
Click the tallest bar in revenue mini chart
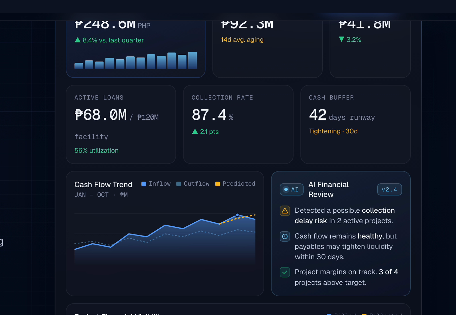point(192,60)
